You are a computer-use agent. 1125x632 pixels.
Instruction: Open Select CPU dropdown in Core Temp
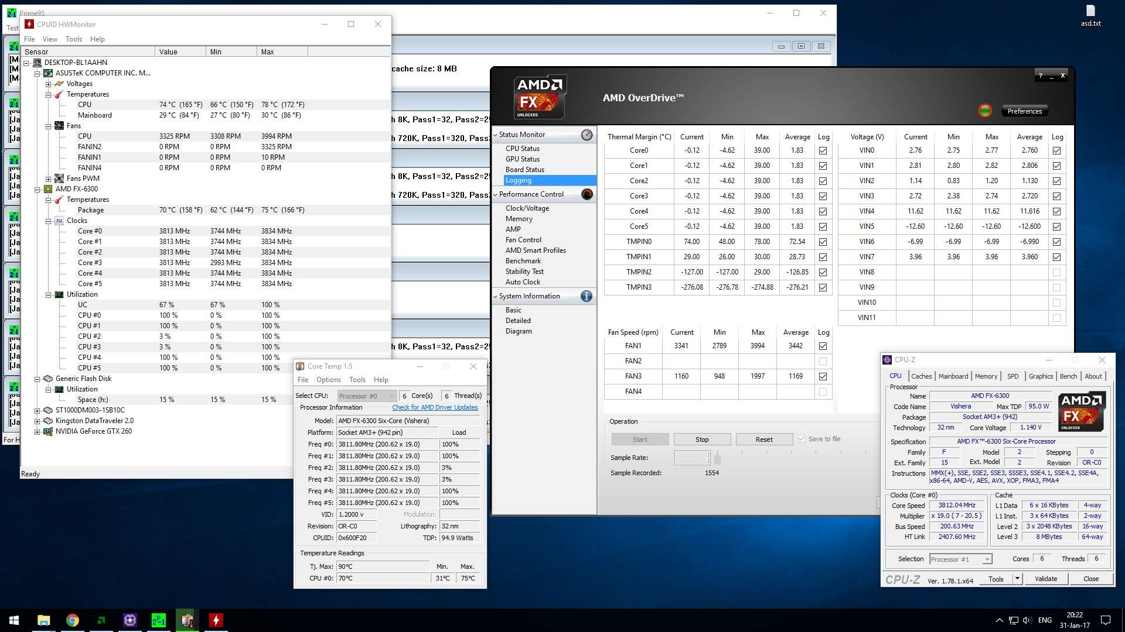pos(367,396)
